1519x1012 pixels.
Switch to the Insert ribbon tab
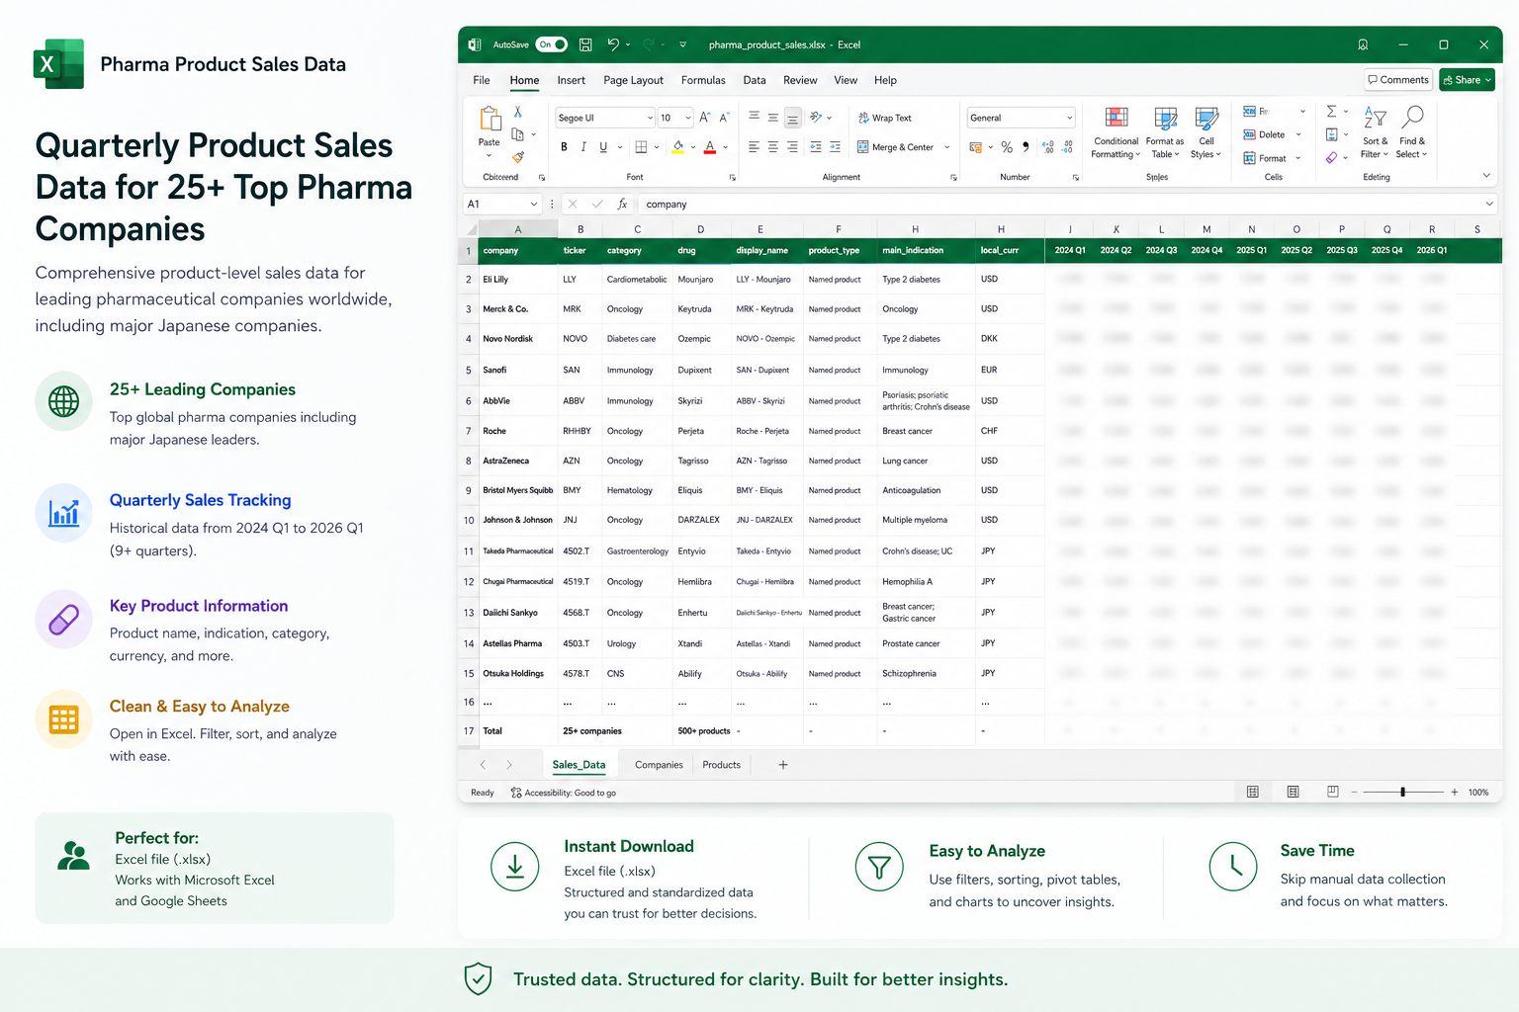[x=571, y=80]
